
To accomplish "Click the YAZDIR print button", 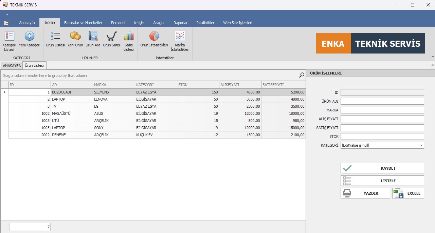I will pyautogui.click(x=365, y=193).
